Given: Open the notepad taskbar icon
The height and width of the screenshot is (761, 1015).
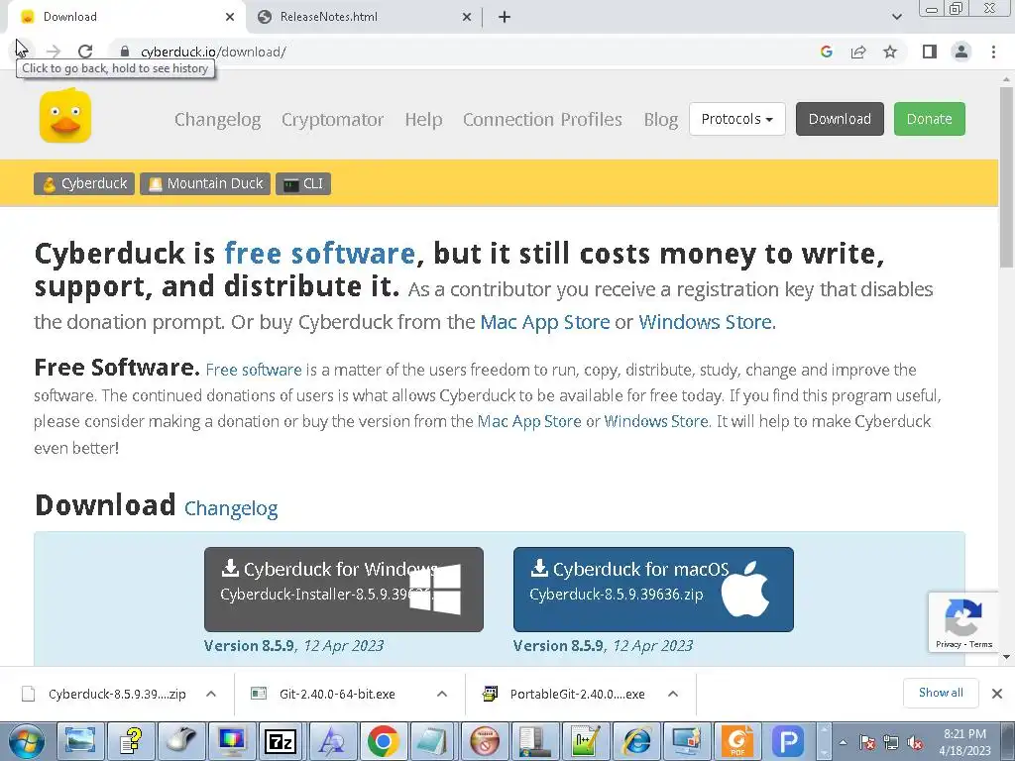Looking at the screenshot, I should pos(434,741).
